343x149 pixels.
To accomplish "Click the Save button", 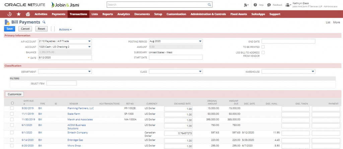I will pos(10,29).
